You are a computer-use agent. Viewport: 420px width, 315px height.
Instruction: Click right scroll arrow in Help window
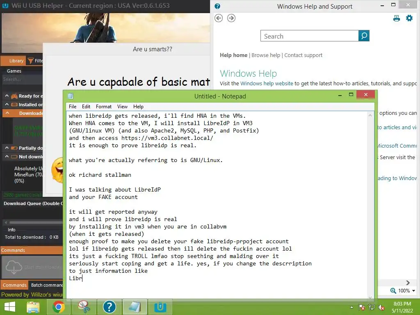pos(408,283)
